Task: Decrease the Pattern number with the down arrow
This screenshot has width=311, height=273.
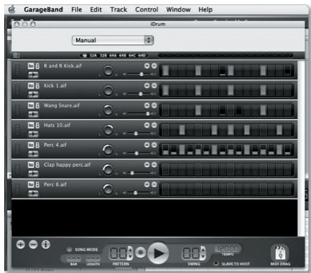Action: (x=130, y=256)
